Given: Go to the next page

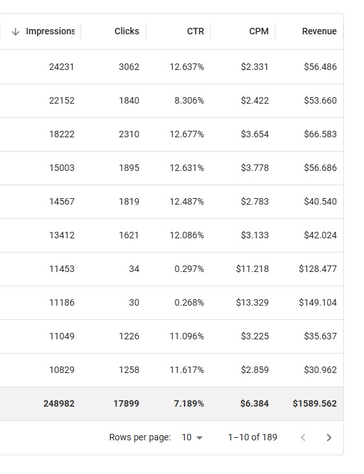Looking at the screenshot, I should click(x=329, y=438).
